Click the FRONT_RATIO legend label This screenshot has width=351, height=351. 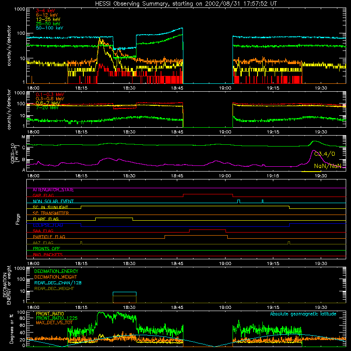click(50, 314)
